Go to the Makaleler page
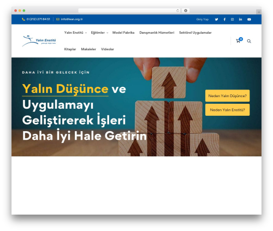This screenshot has height=231, width=273. [x=88, y=49]
